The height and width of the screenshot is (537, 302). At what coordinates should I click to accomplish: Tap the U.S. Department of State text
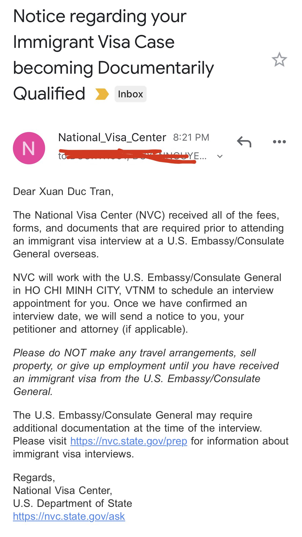click(x=72, y=503)
